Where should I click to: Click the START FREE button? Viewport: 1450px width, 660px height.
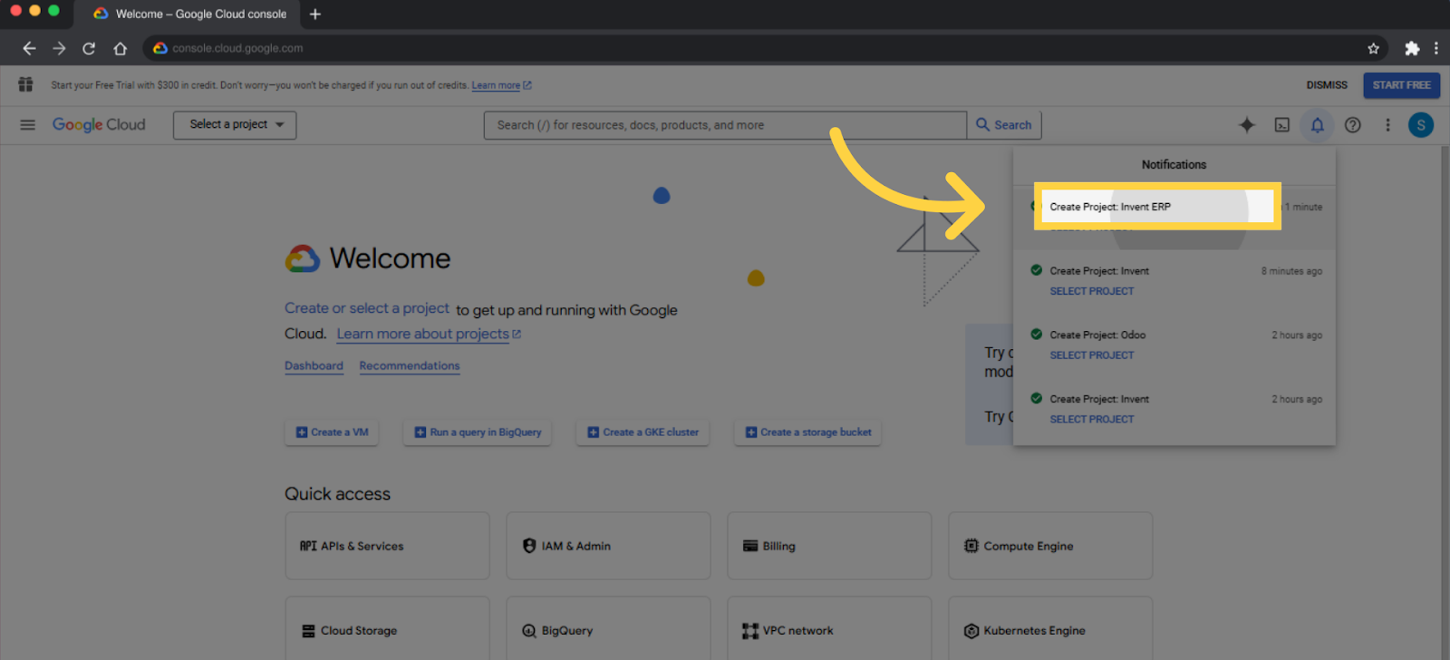1401,85
